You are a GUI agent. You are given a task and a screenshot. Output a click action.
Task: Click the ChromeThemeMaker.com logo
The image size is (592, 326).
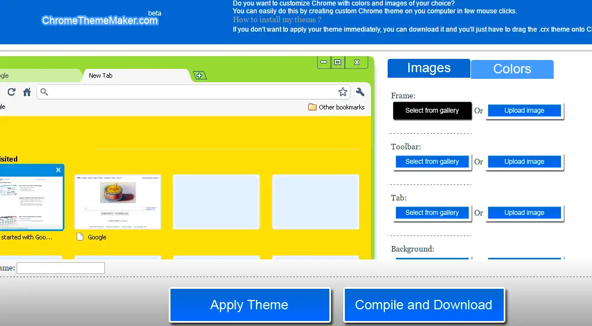click(x=100, y=21)
